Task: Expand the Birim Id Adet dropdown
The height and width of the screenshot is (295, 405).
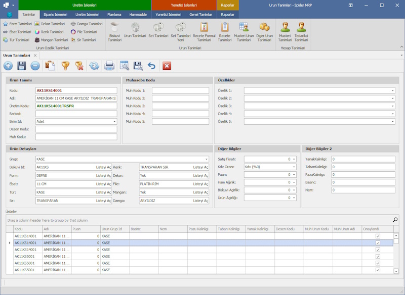Action: point(114,121)
